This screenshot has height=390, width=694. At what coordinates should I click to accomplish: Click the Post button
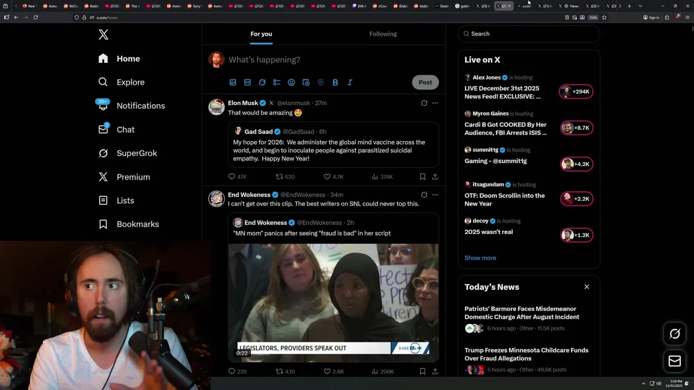425,82
